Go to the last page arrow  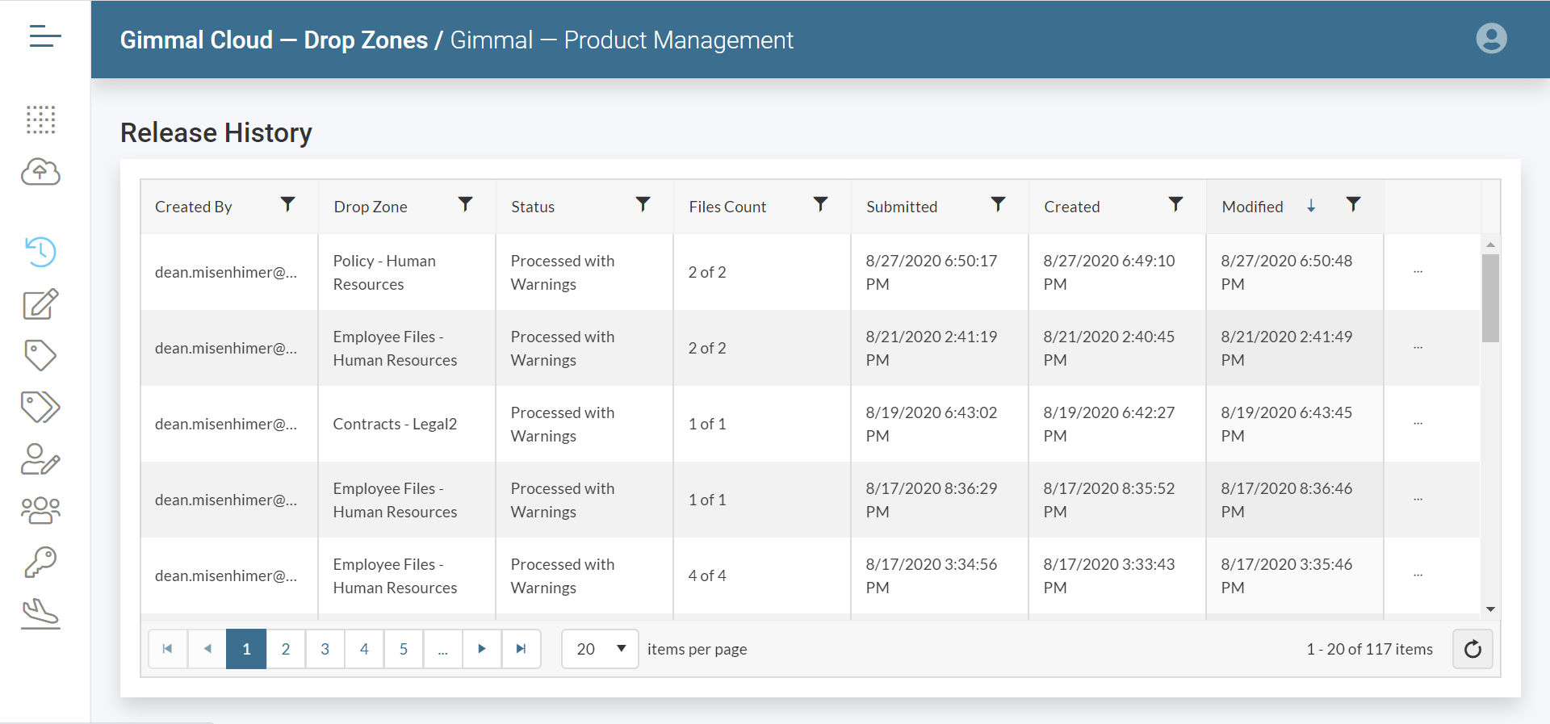pos(521,649)
